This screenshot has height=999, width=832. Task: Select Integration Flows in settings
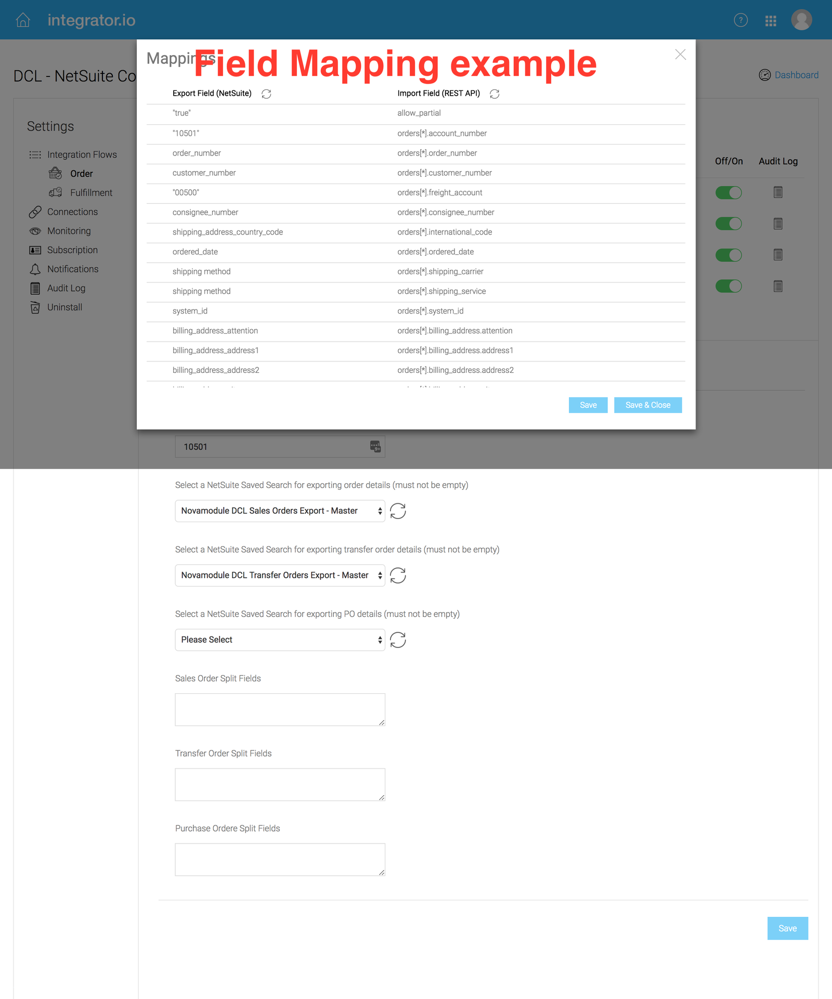click(82, 154)
